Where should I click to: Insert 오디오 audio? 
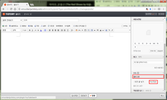pyautogui.click(x=51, y=26)
